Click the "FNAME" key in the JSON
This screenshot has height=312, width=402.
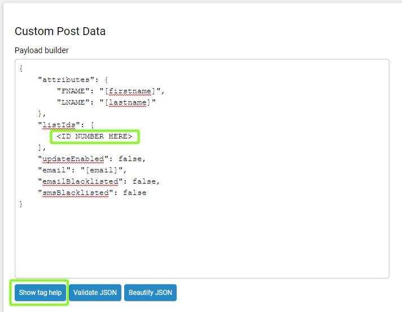[x=73, y=91]
